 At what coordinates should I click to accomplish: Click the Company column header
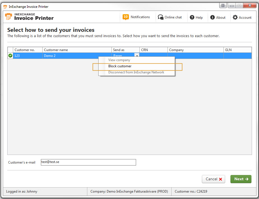point(195,50)
